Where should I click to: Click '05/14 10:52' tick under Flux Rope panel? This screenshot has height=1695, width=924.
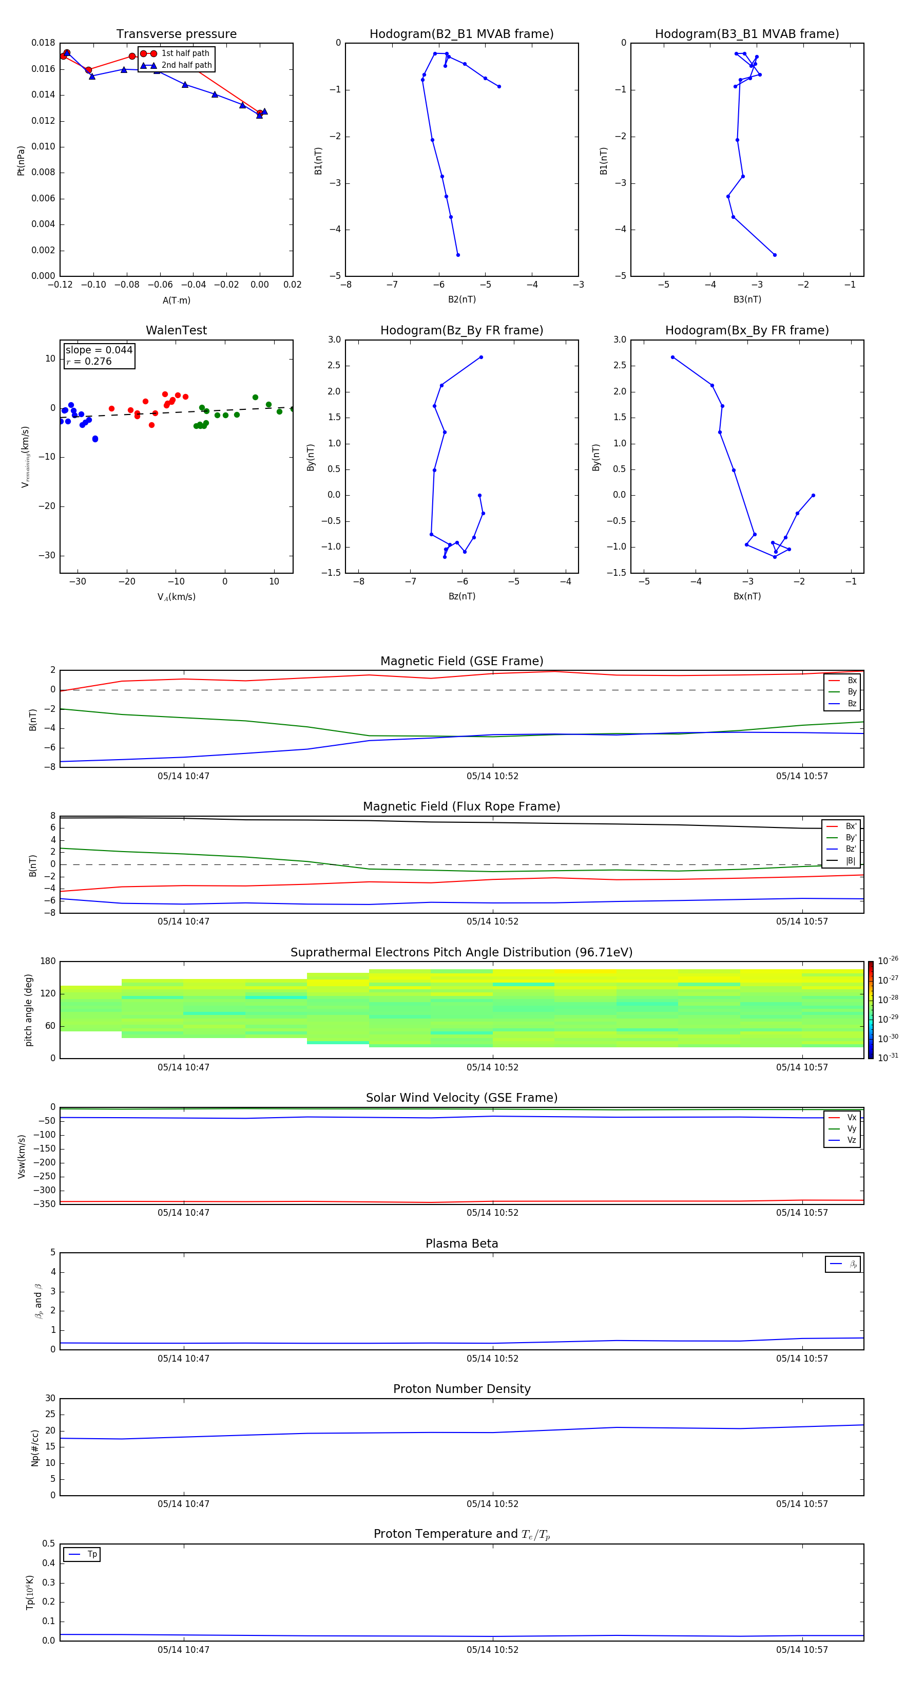[493, 921]
